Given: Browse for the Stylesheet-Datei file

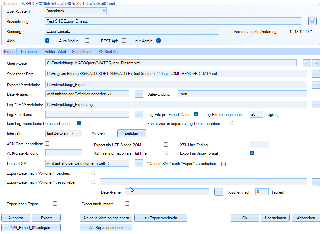Looking at the screenshot, I should coord(316,74).
